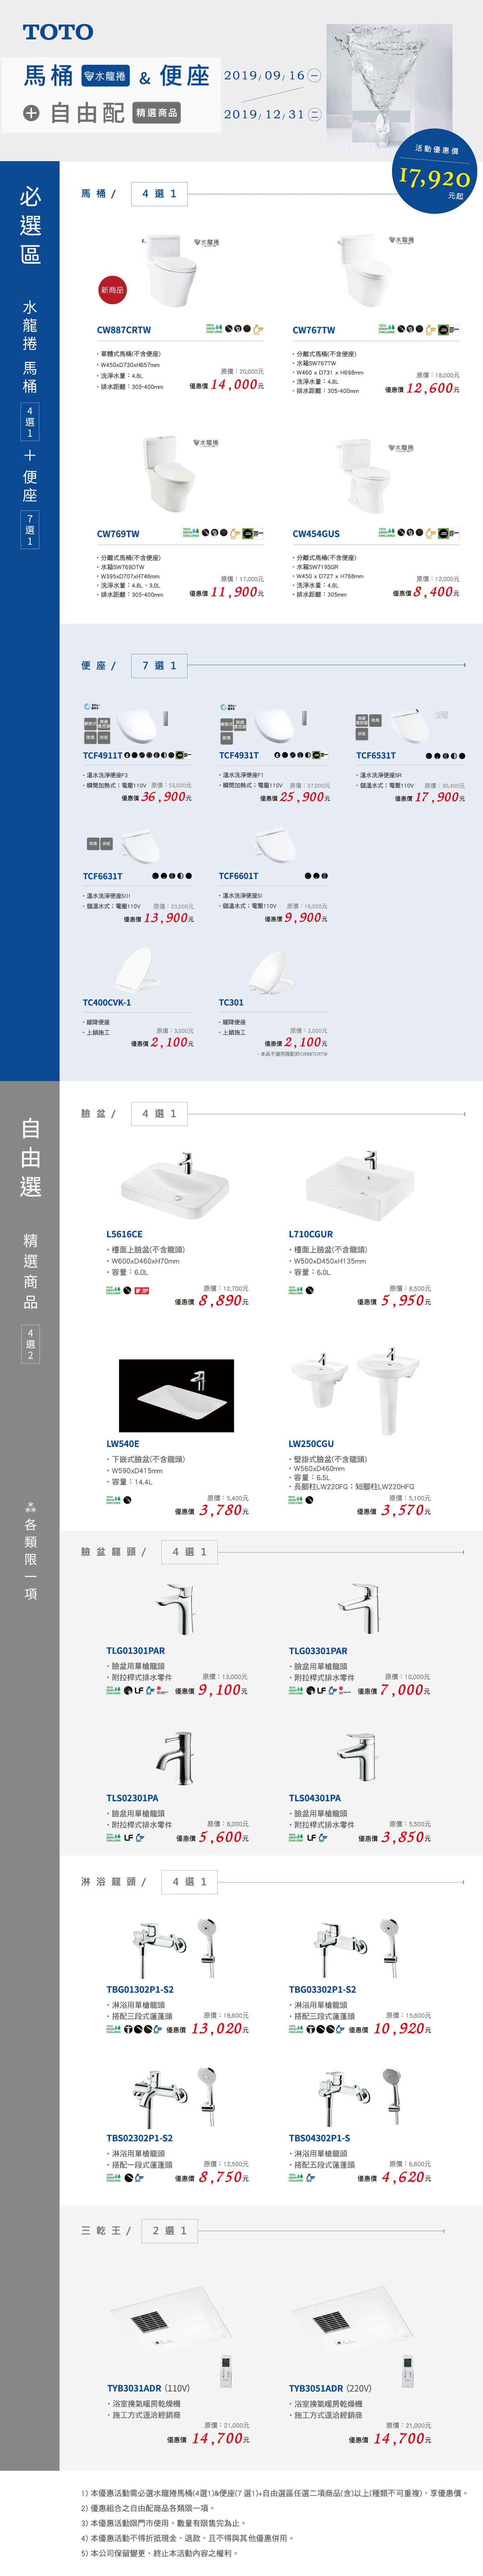Click the TBG01302P1-S2 shower faucet model name
The height and width of the screenshot is (2576, 483).
[140, 1989]
